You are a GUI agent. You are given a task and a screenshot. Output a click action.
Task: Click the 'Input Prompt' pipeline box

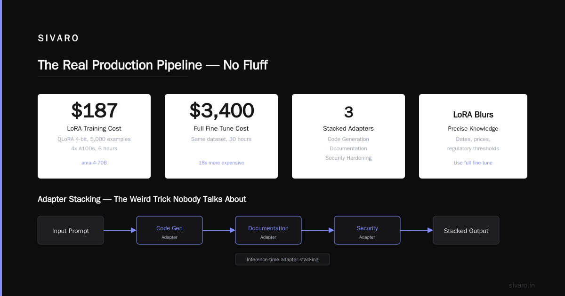71,230
